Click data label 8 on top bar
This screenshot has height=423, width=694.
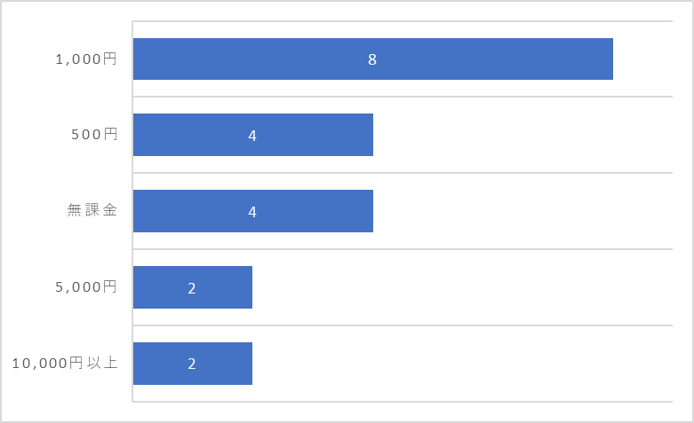(372, 59)
